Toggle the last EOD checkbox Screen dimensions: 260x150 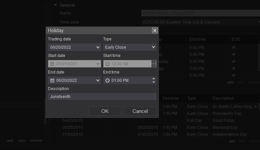(x=234, y=75)
